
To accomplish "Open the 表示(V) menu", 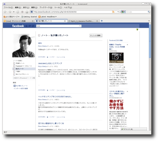I will click(x=26, y=7).
